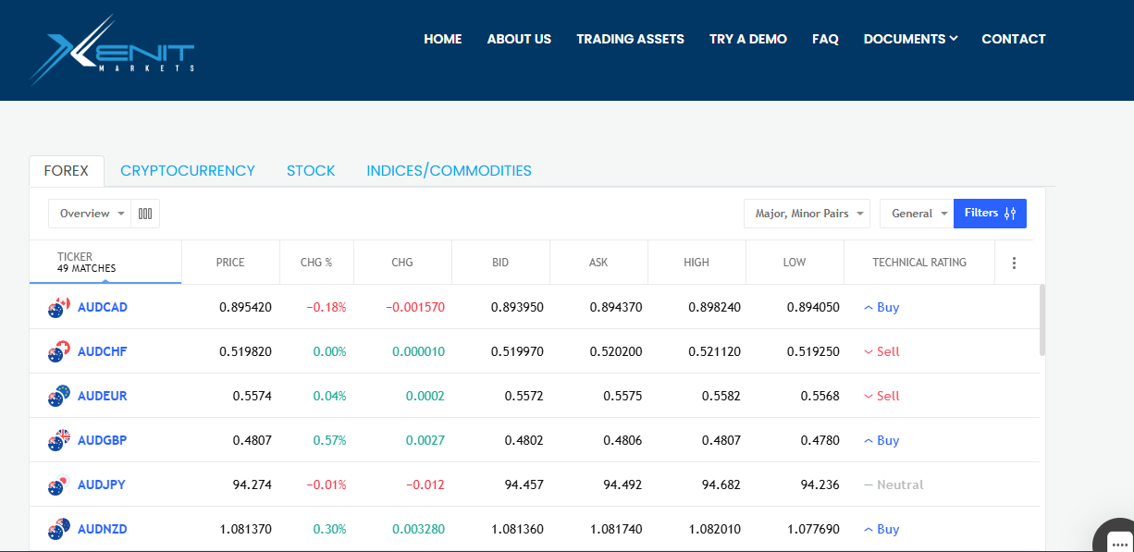Sort by the CHG % column header
The width and height of the screenshot is (1134, 552).
316,263
